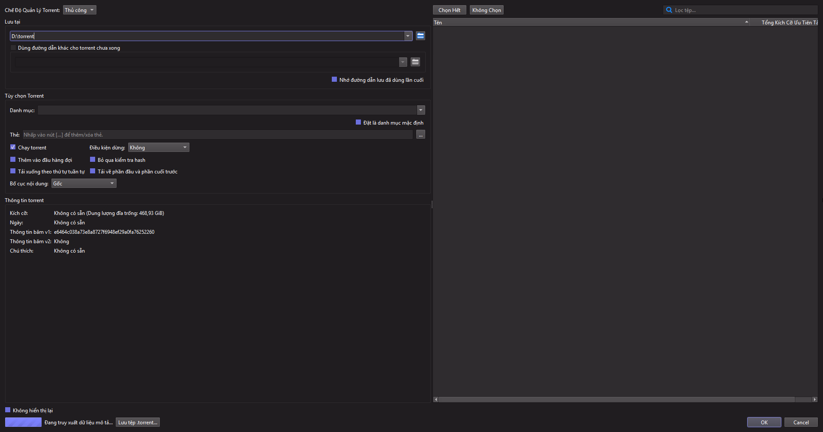Click the 'Chọn Hết' button
The image size is (823, 432).
449,10
